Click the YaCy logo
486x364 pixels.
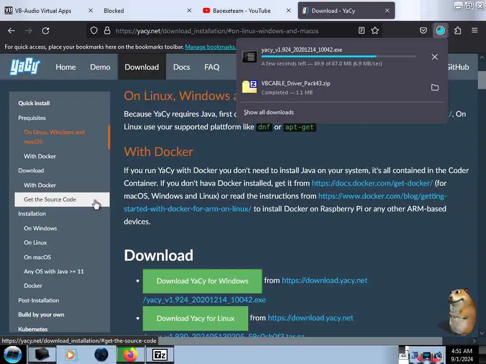coord(25,66)
